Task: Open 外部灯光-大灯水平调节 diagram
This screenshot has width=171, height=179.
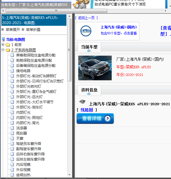Action: [35, 102]
